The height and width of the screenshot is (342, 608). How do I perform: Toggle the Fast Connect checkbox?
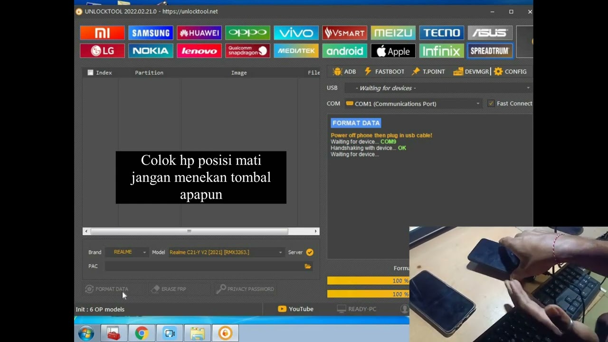(x=491, y=104)
